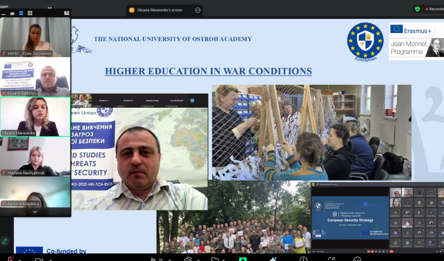
Task: Click the dock panel icon on video strip
Action: click(x=66, y=13)
